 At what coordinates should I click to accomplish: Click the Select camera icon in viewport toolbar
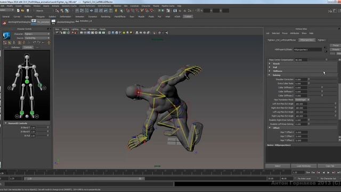coord(57,33)
